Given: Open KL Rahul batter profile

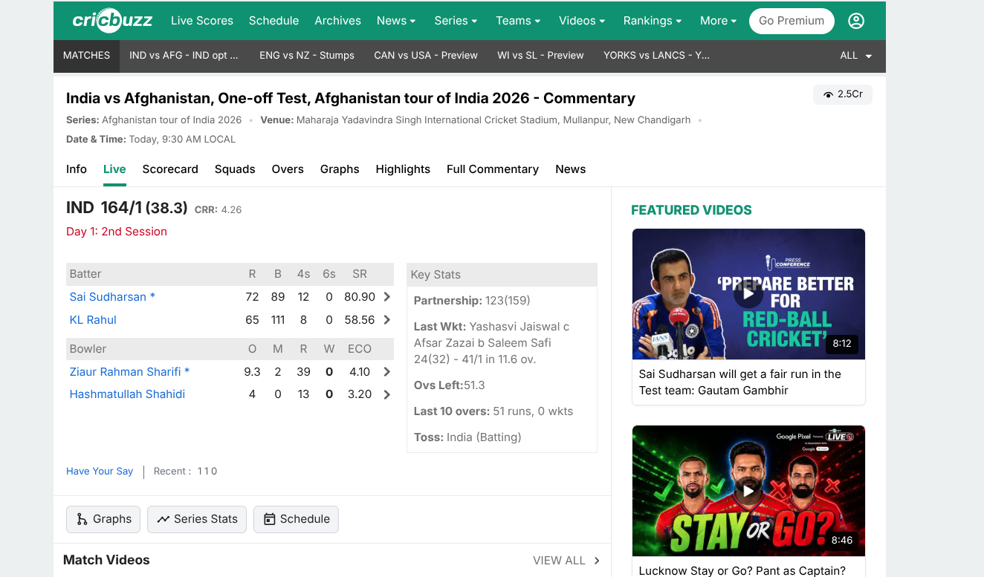Looking at the screenshot, I should [93, 320].
